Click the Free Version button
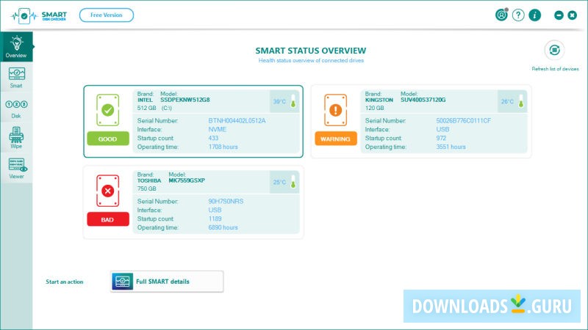 (x=107, y=15)
